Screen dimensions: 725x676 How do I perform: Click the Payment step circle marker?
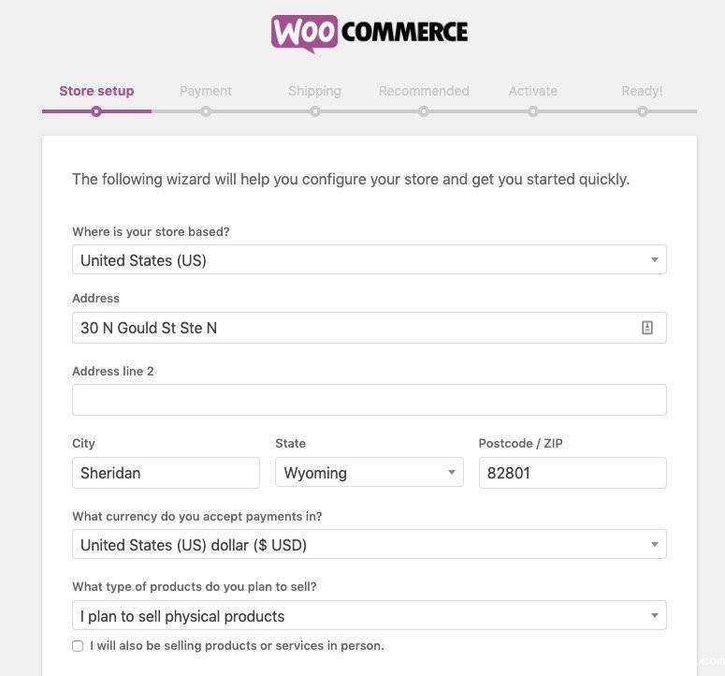(206, 111)
